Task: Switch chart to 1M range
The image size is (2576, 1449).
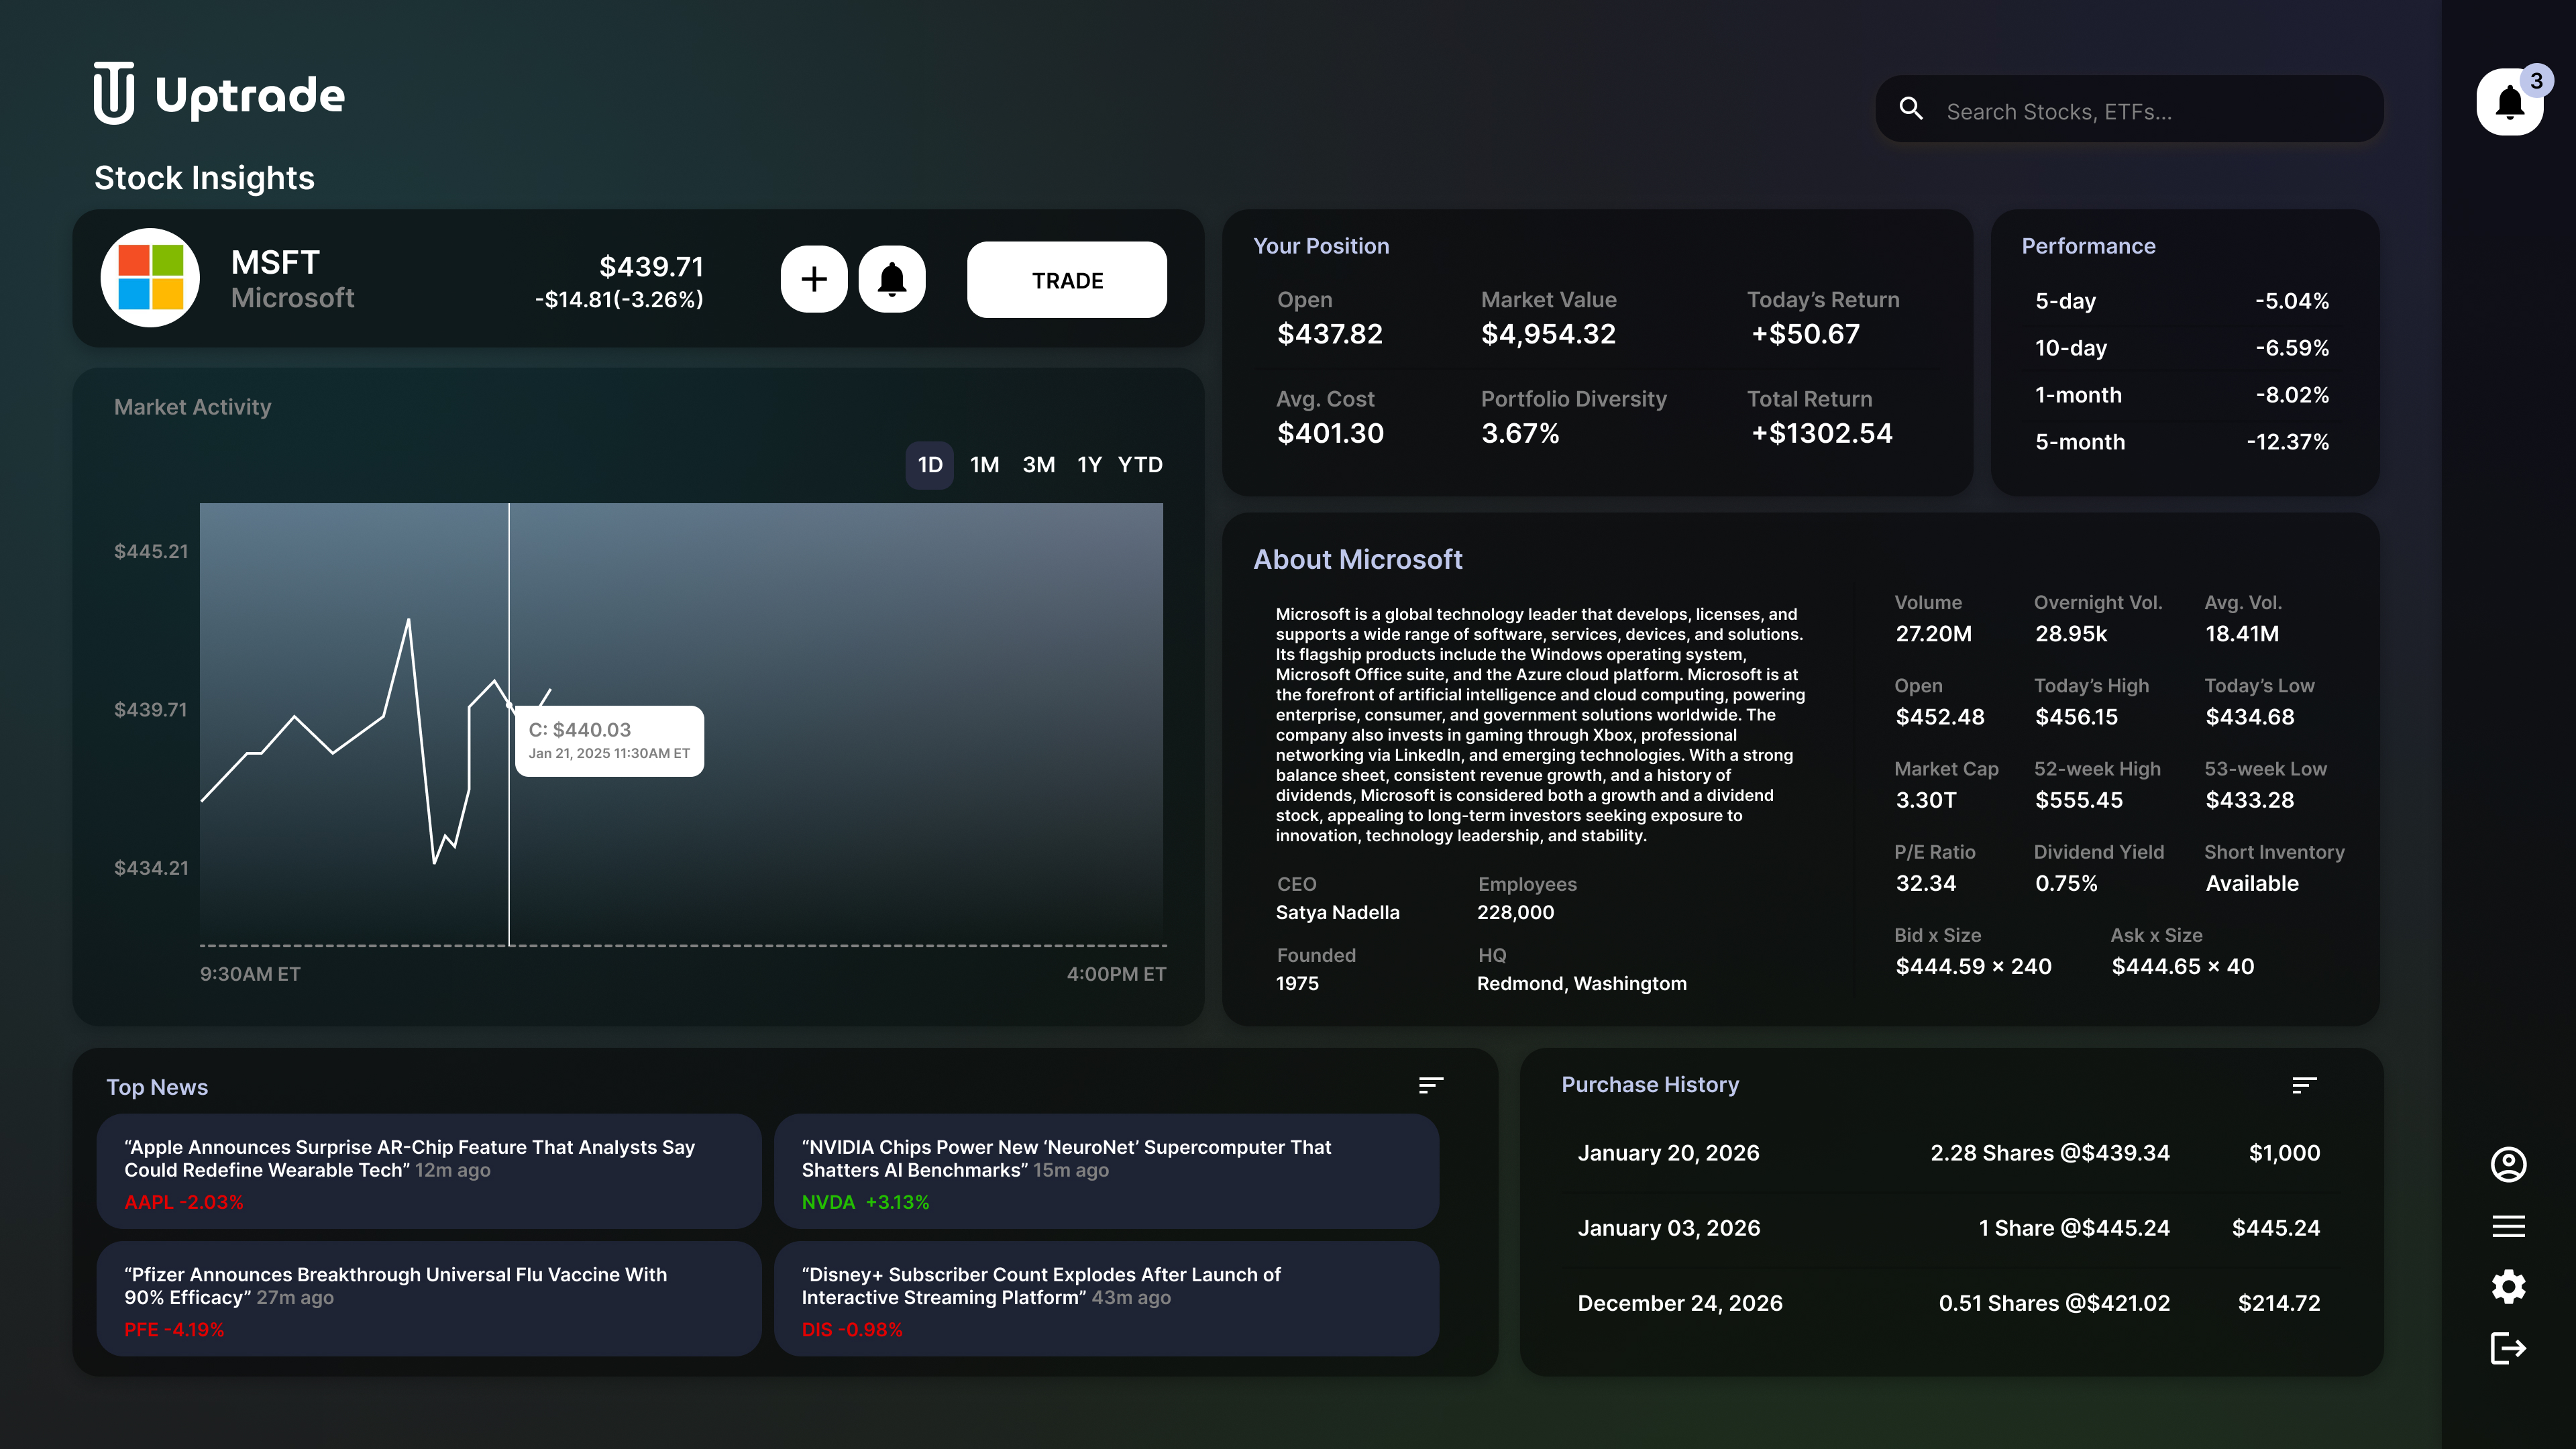Action: coord(985,465)
